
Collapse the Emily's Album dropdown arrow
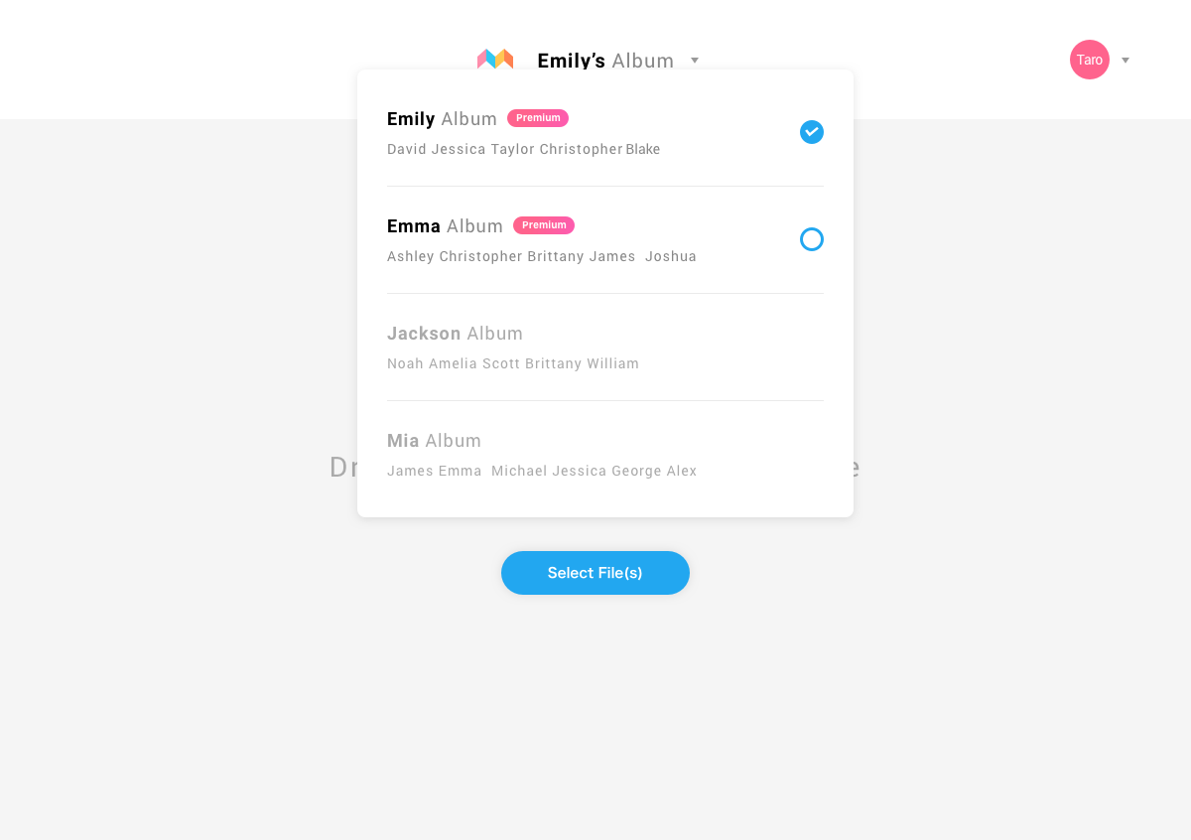click(x=695, y=61)
